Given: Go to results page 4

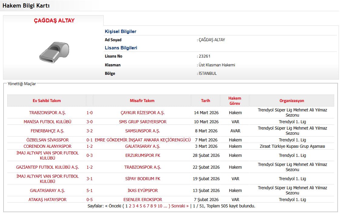Looking at the screenshot, I should pyautogui.click(x=137, y=206).
